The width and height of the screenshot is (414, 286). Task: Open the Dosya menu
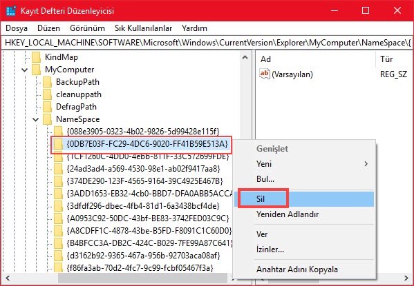[17, 28]
